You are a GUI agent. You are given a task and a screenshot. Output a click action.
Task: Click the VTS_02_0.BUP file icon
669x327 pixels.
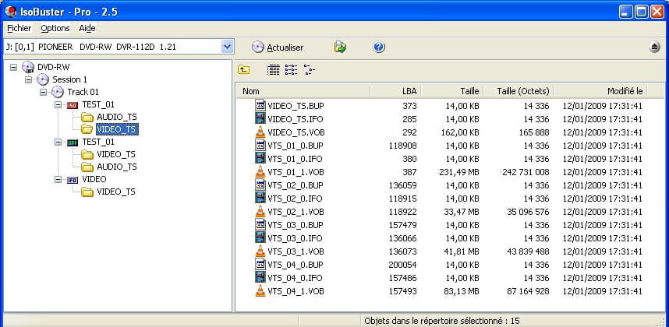(x=260, y=185)
